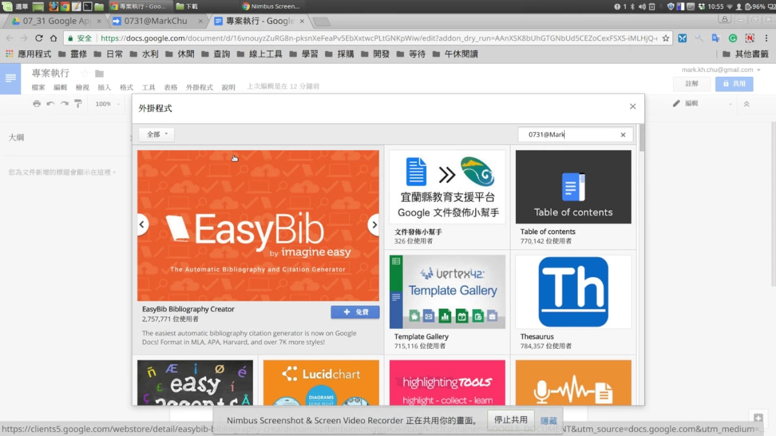Open the 編輯 mode dropdown arrow

731,104
